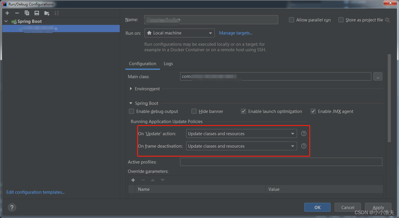
Task: Open Store as project file gear settings
Action: [x=387, y=20]
